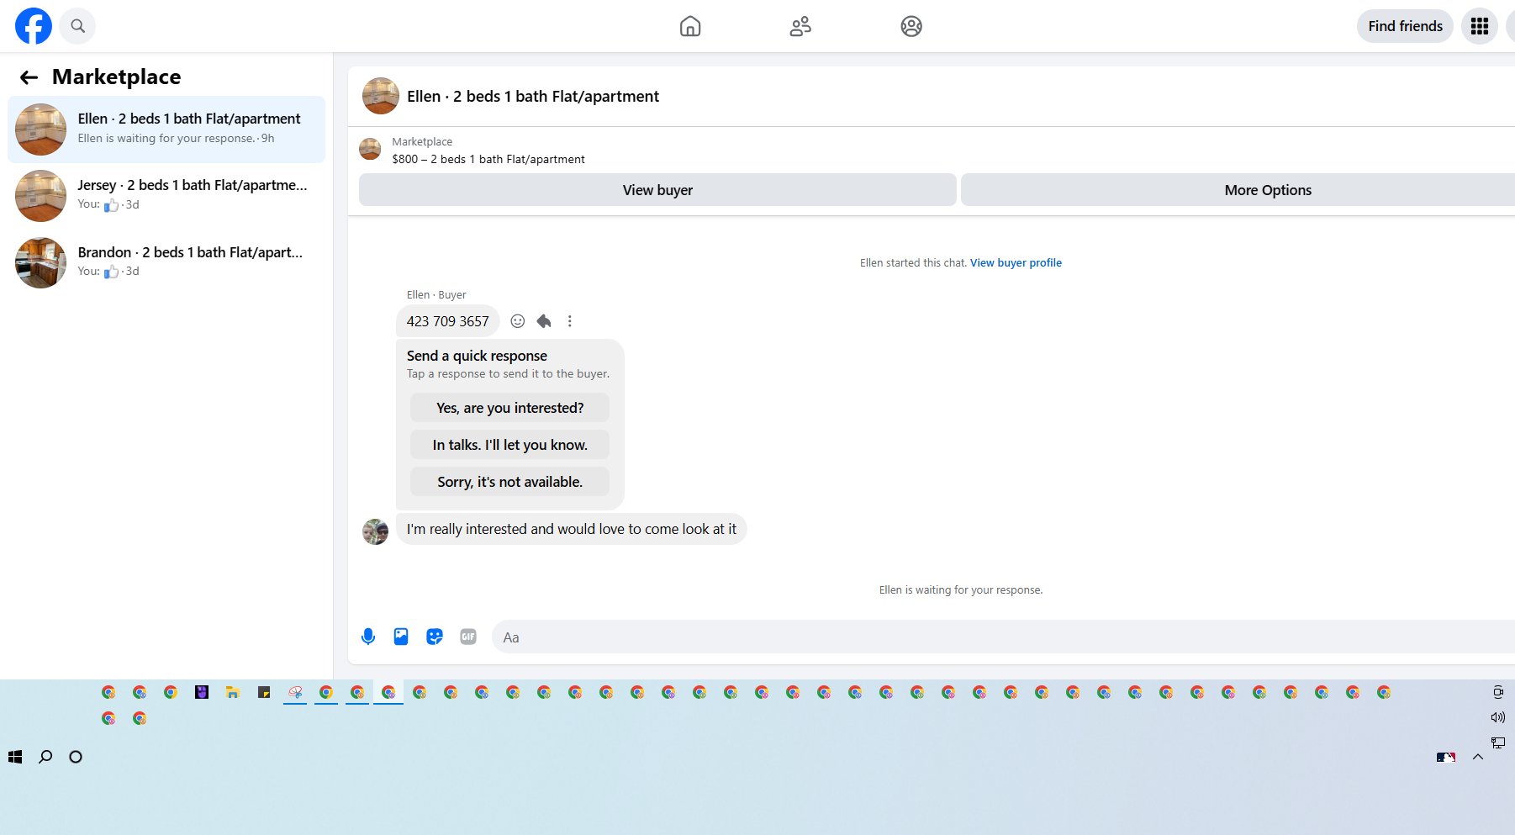This screenshot has height=835, width=1515.
Task: Open File Explorer from the taskbar
Action: [233, 692]
